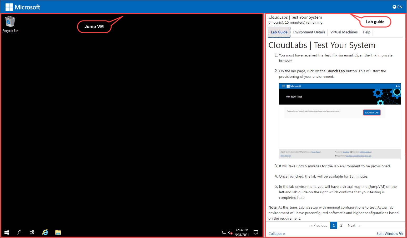The height and width of the screenshot is (238, 407).
Task: Open the Virtual Machines tab
Action: [344, 32]
